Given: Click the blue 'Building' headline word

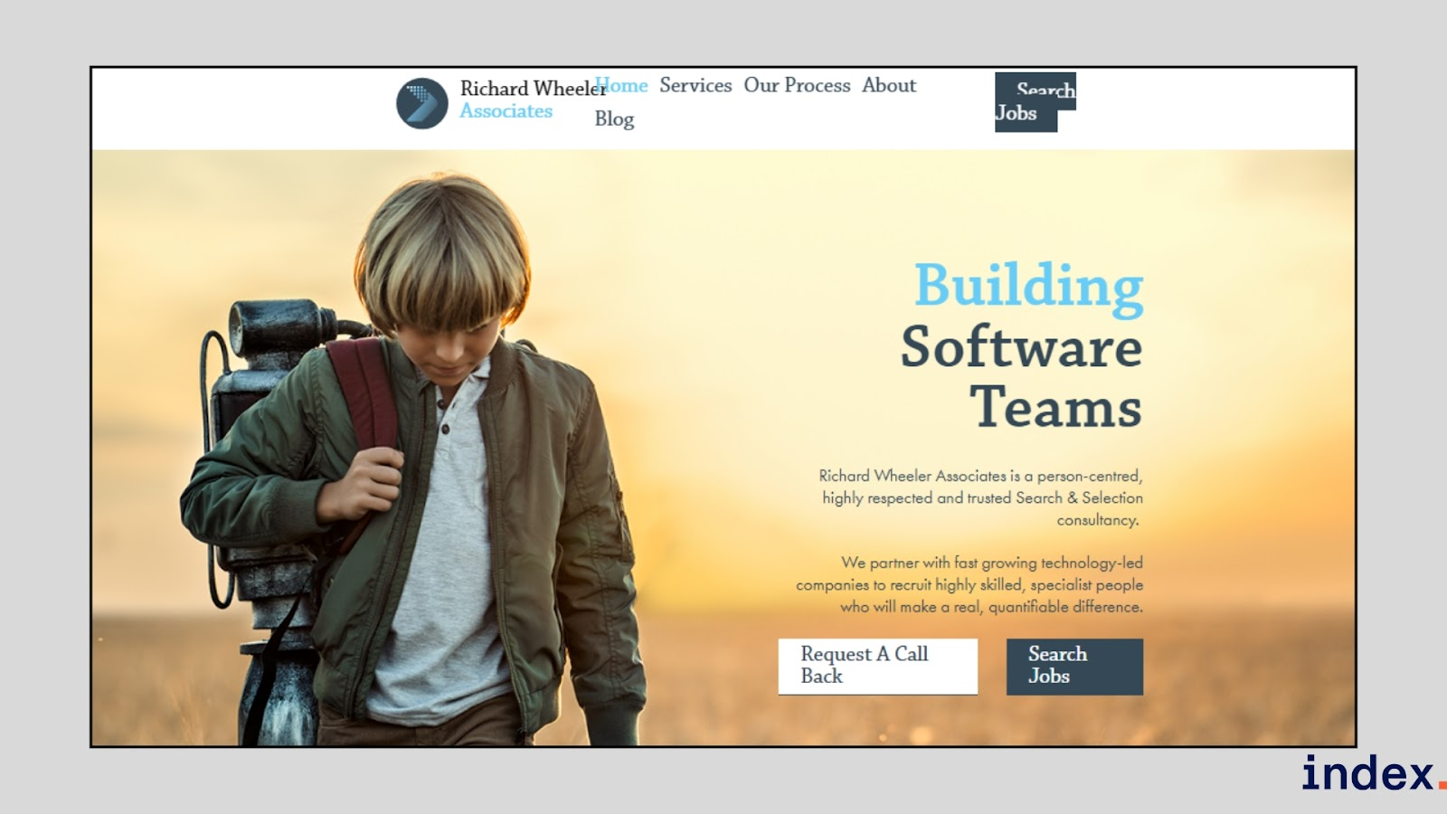Looking at the screenshot, I should click(1028, 286).
